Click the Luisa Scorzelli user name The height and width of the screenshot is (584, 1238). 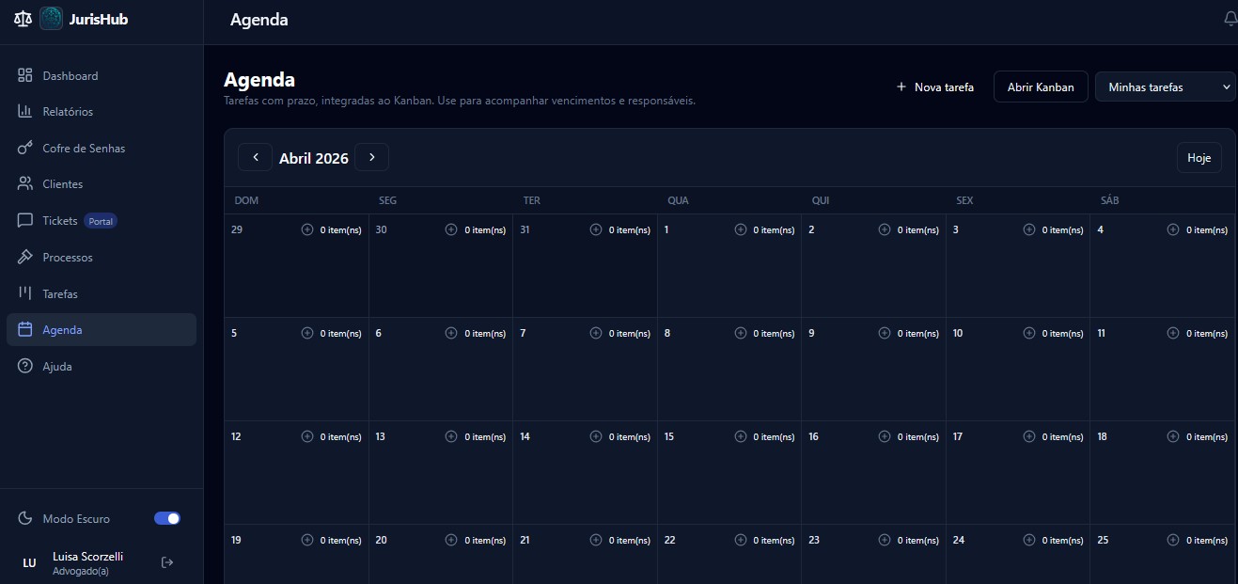(87, 556)
